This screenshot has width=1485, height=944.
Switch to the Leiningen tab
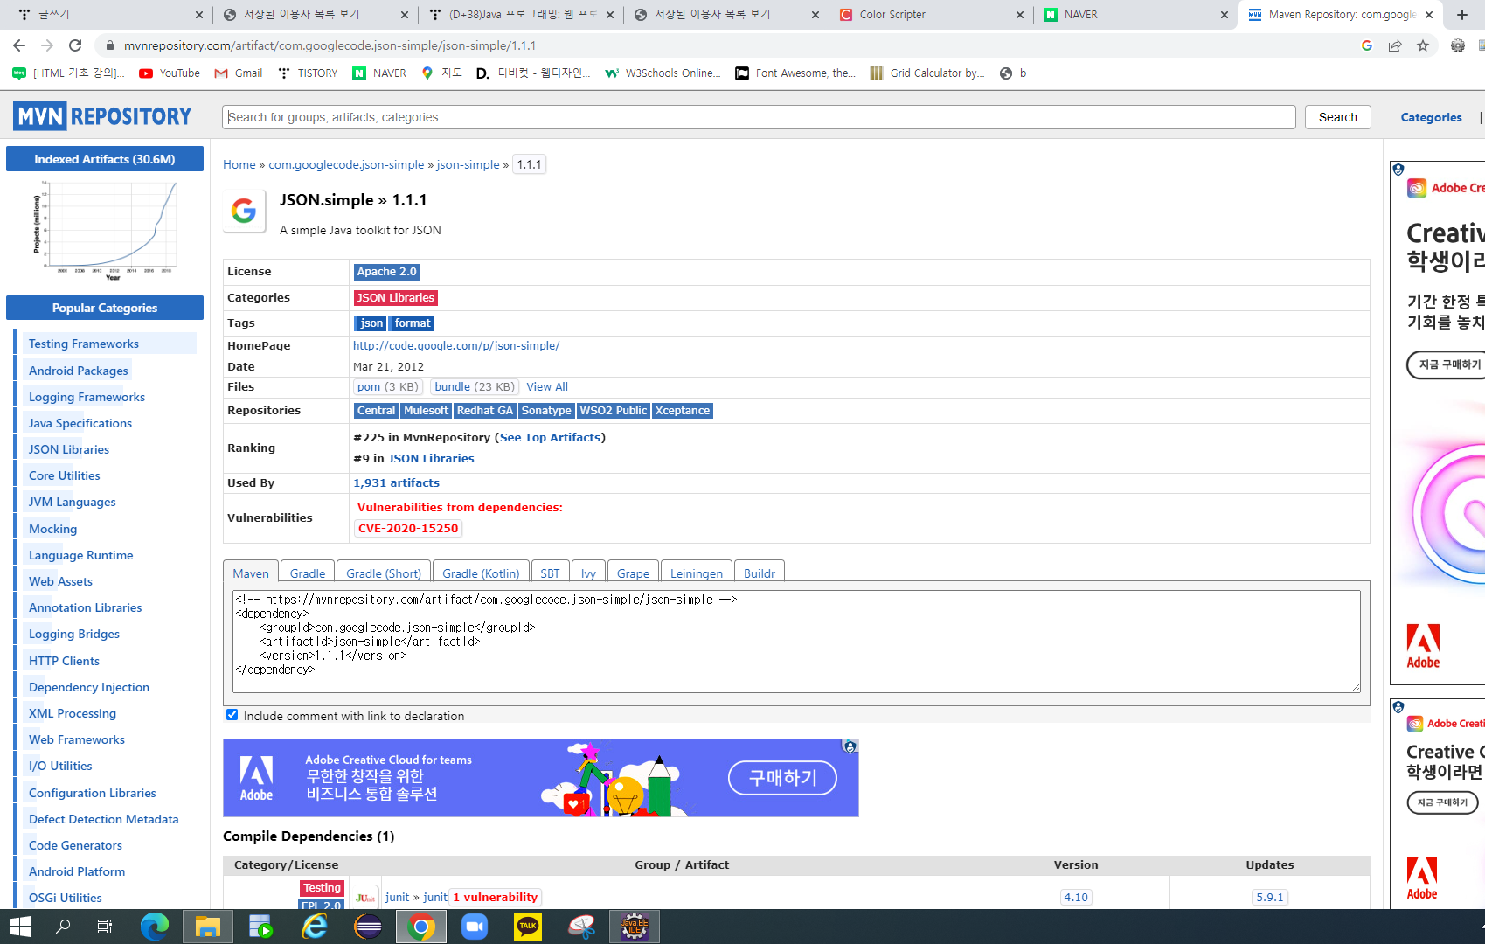coord(697,573)
